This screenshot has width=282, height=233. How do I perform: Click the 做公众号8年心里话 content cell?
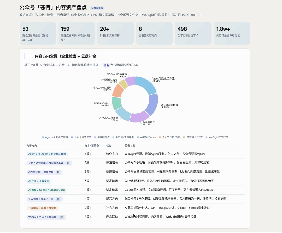coord(175,199)
